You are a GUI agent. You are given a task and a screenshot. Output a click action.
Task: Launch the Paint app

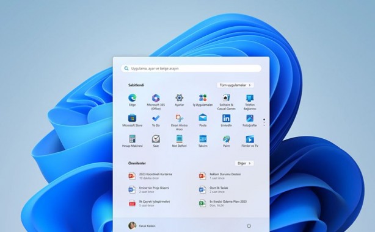click(x=226, y=139)
